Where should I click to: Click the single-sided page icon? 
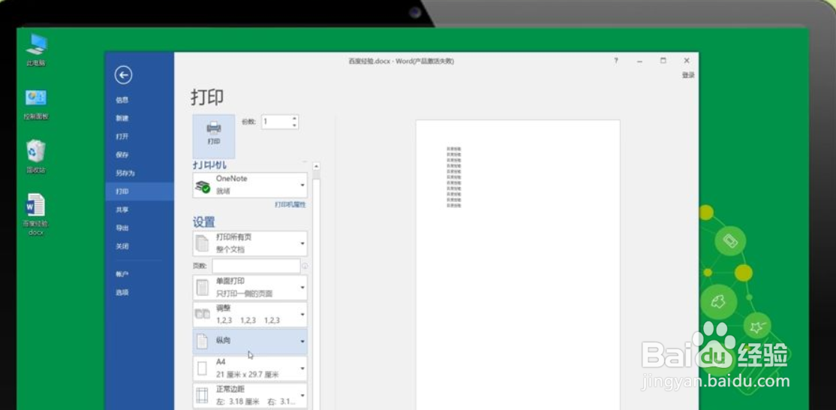(x=203, y=288)
